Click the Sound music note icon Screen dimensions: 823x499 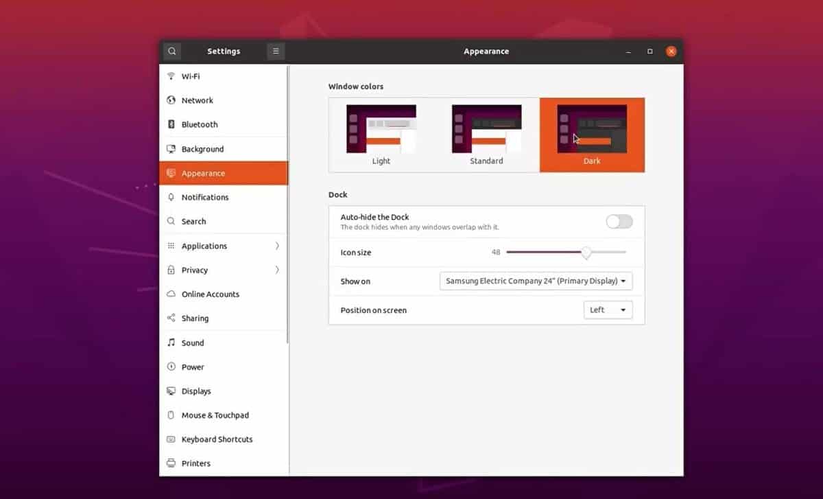pyautogui.click(x=171, y=343)
